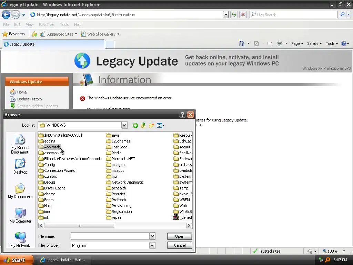
Task: Expand the Files of type Programs dropdown
Action: (152, 245)
